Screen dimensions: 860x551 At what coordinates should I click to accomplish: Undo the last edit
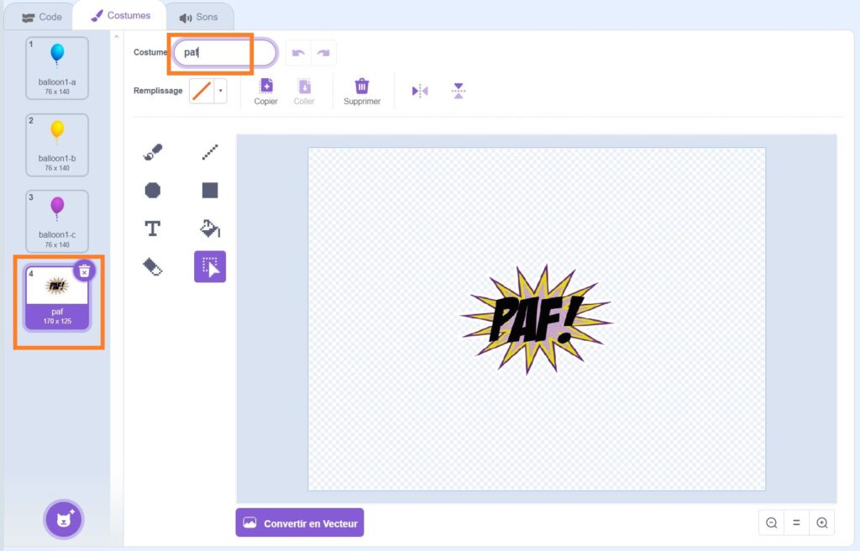coord(298,53)
